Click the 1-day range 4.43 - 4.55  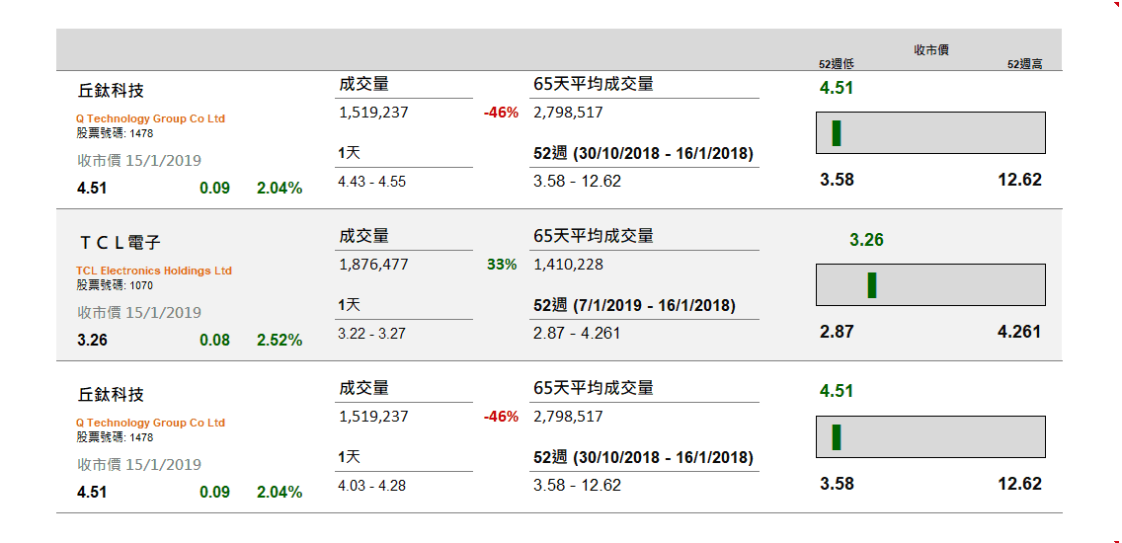[371, 182]
